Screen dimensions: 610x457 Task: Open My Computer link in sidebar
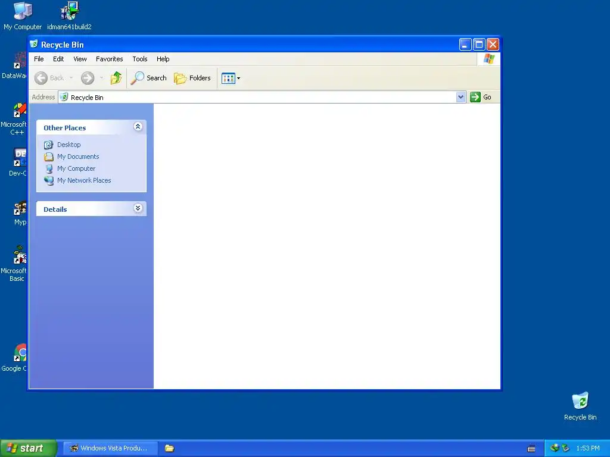point(76,168)
